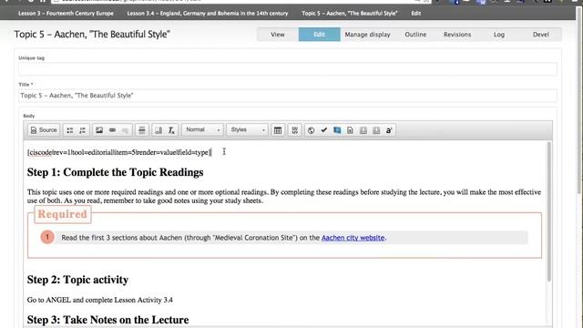Open the Manage display tab
The width and height of the screenshot is (583, 328).
367,35
